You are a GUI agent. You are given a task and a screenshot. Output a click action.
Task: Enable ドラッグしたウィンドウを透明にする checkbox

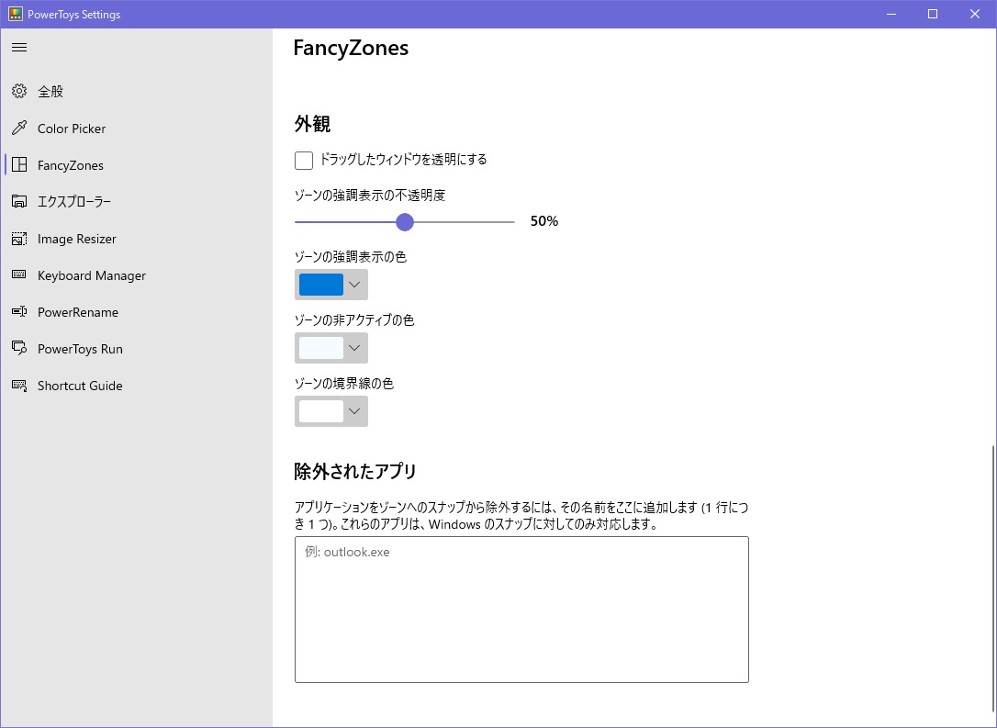click(x=304, y=161)
